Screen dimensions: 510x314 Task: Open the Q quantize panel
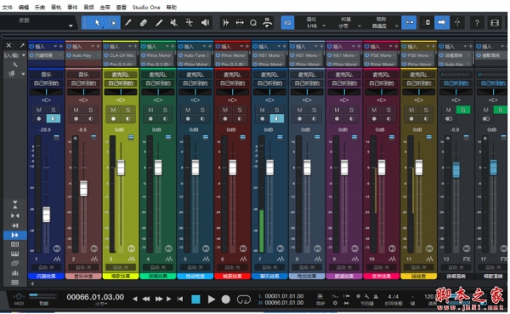tap(253, 22)
